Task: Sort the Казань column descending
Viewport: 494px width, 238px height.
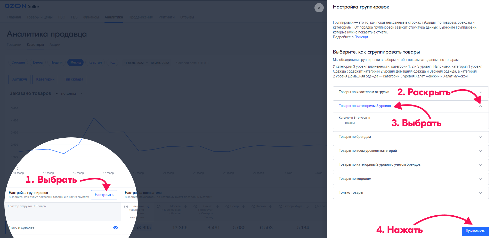Action: (271, 207)
